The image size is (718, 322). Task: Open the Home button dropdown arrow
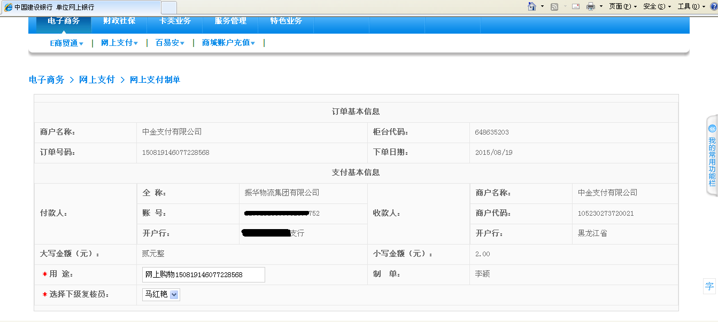coord(542,6)
